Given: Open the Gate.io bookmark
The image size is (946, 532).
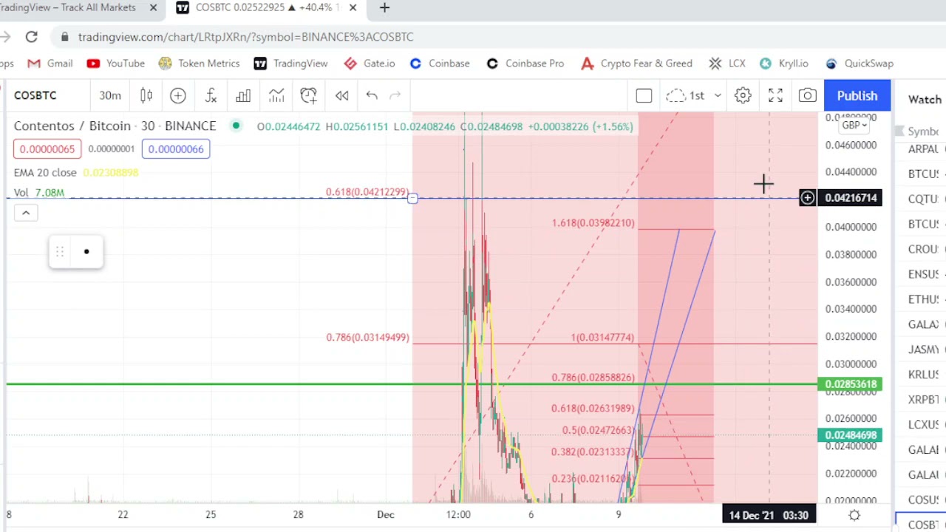Looking at the screenshot, I should coord(369,64).
